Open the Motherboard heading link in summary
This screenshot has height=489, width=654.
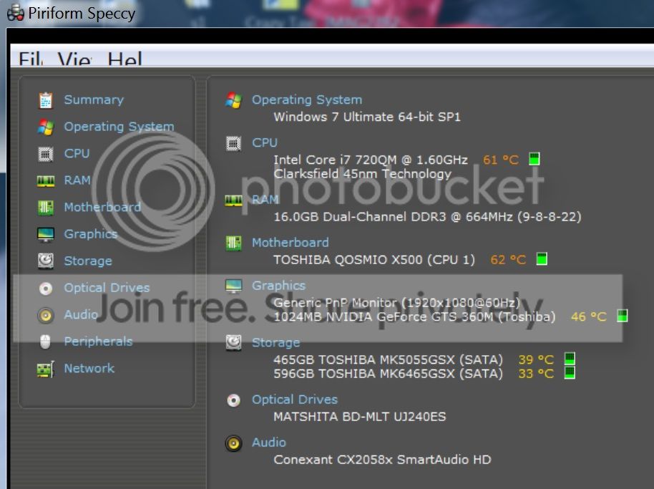pyautogui.click(x=291, y=243)
